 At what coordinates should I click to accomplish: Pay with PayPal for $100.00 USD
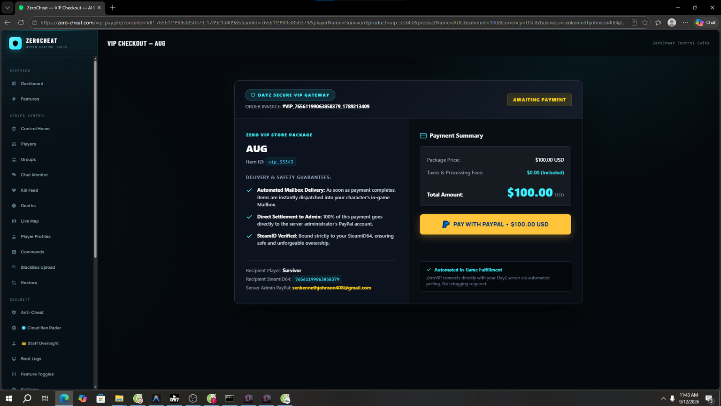coord(495,225)
